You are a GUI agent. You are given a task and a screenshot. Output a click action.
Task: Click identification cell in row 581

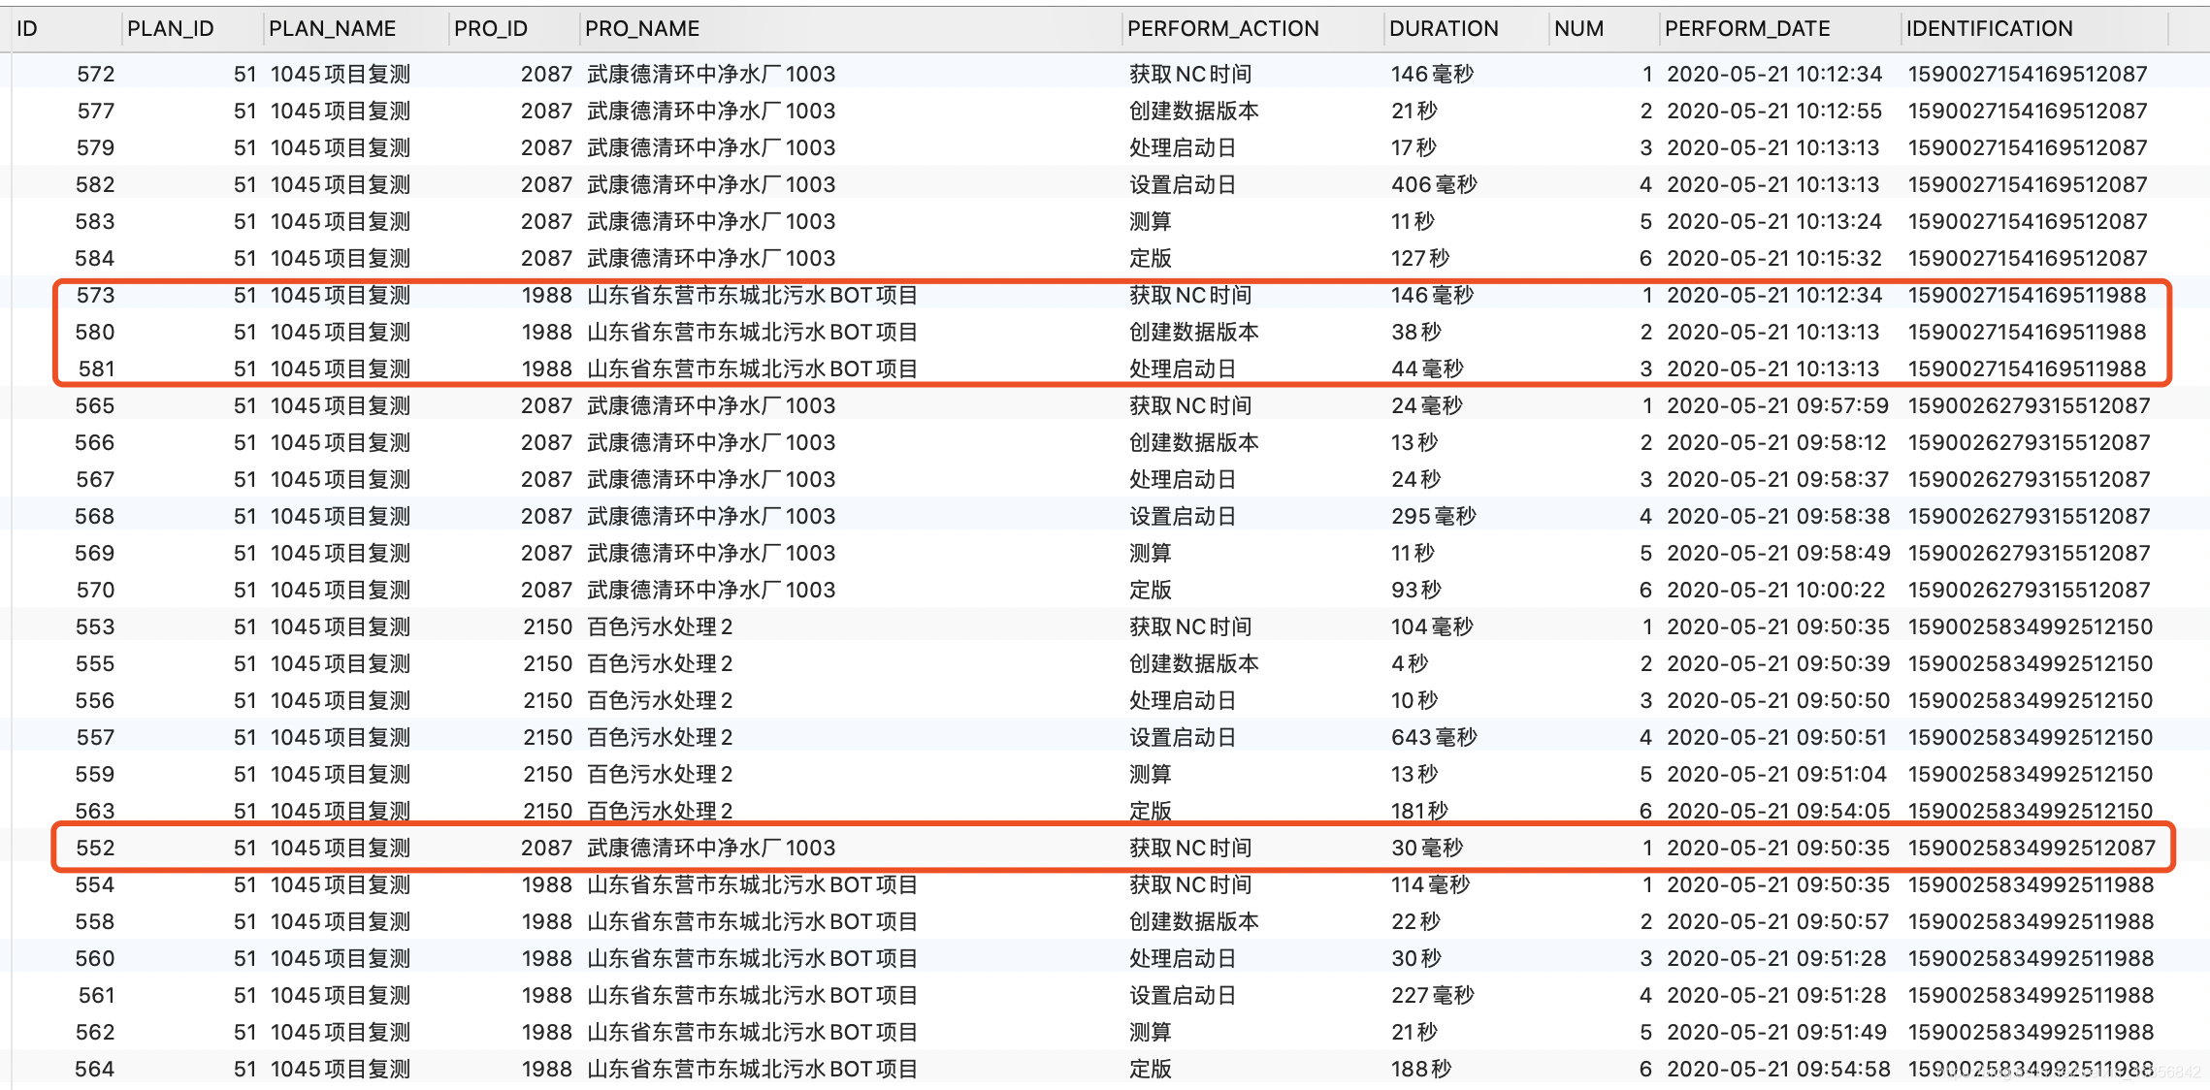coord(2026,369)
